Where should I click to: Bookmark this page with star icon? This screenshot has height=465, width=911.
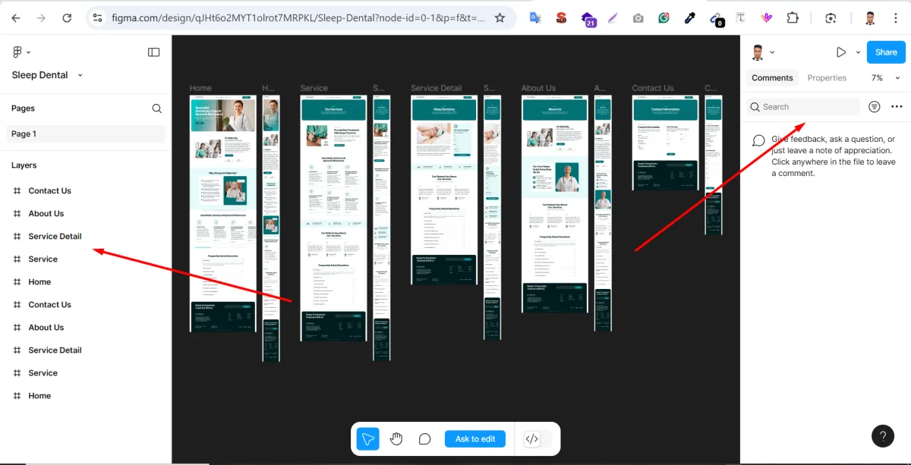click(x=500, y=17)
